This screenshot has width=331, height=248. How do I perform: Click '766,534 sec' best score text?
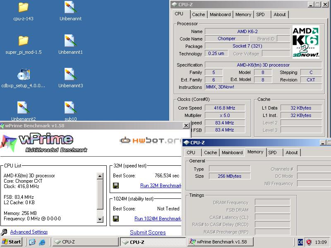(x=167, y=176)
